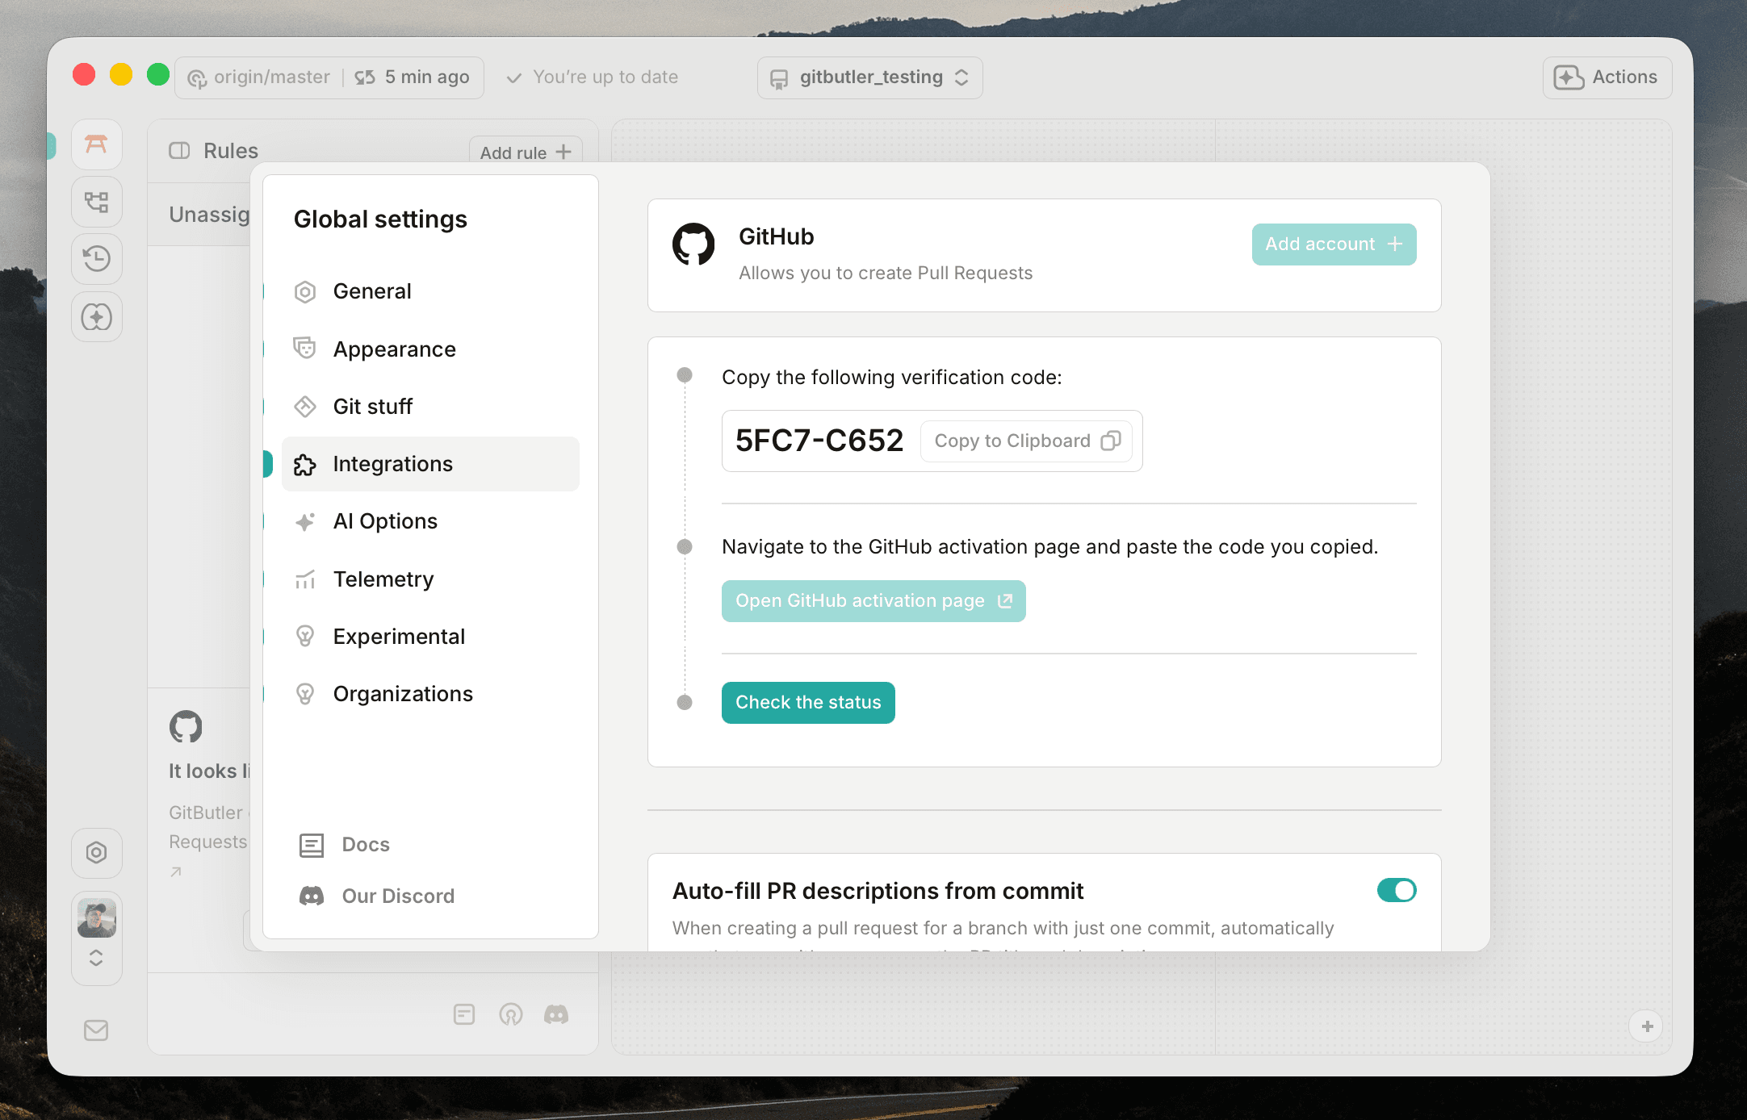Switch to the Telemetry settings section
Image resolution: width=1747 pixels, height=1120 pixels.
pos(383,579)
